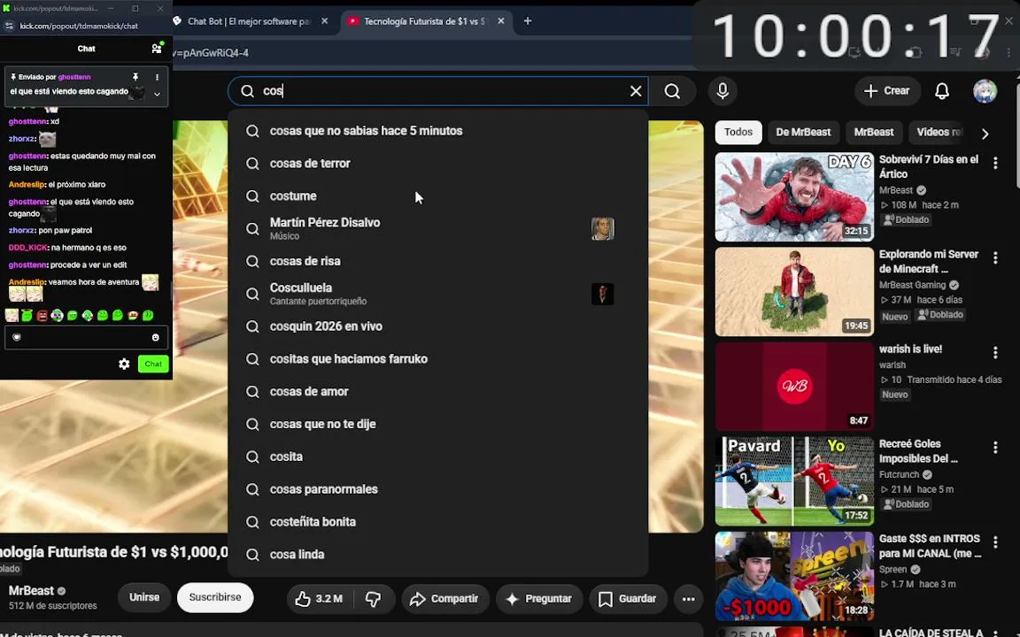This screenshot has height=637, width=1020.
Task: Select suggestion 'cosita'
Action: [x=437, y=457]
